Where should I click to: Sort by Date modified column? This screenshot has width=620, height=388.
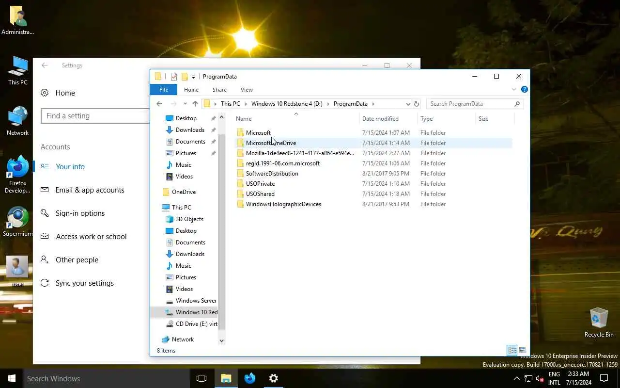click(x=380, y=118)
